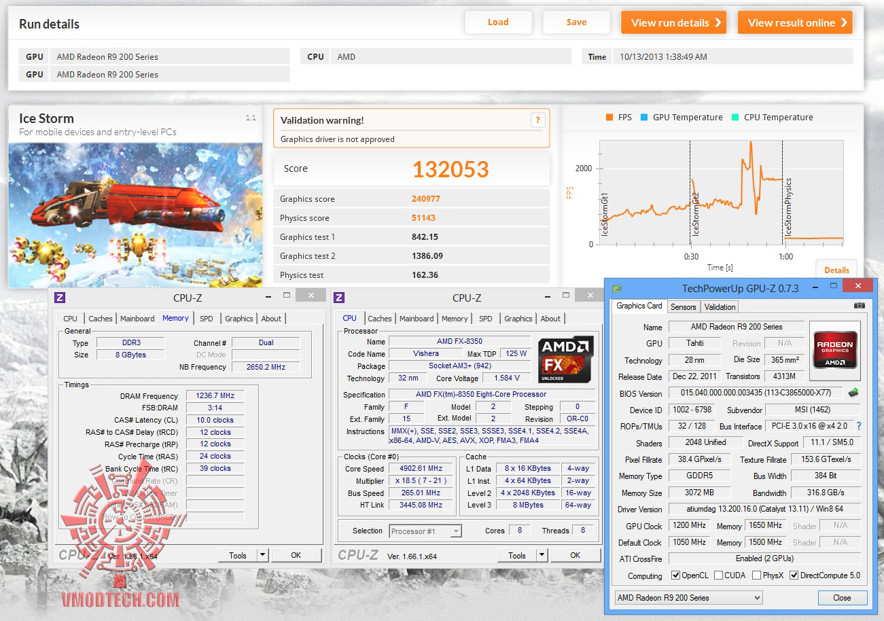Open View run details
Screen dimensions: 884x621
click(674, 22)
